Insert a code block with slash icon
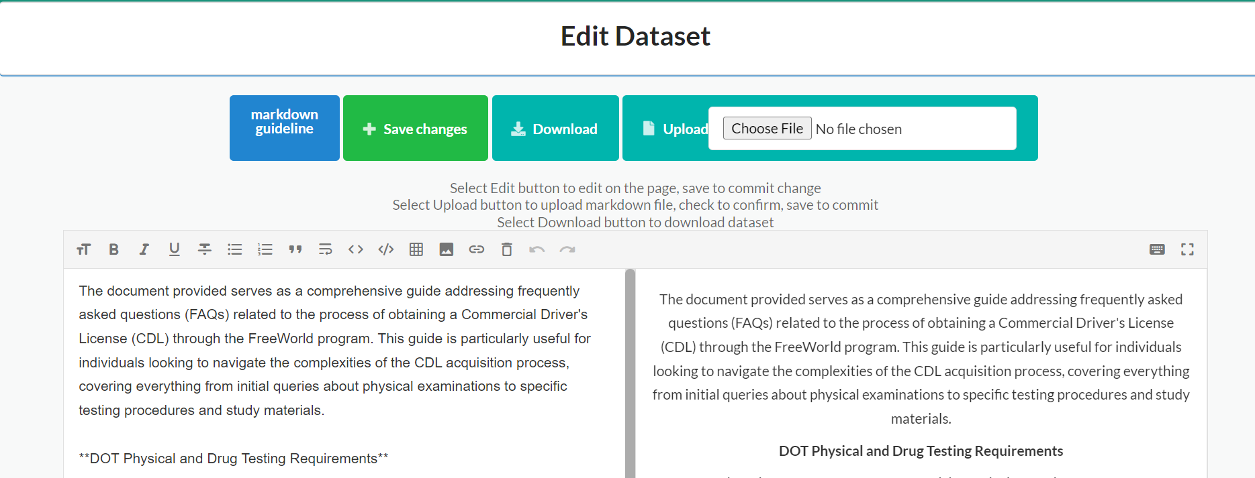1255x478 pixels. click(385, 249)
